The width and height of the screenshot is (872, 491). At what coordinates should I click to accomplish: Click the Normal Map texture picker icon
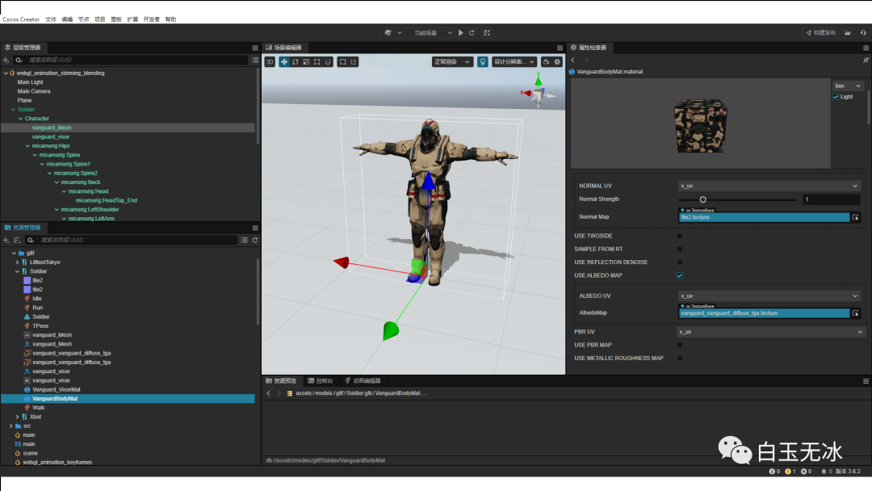click(x=856, y=217)
